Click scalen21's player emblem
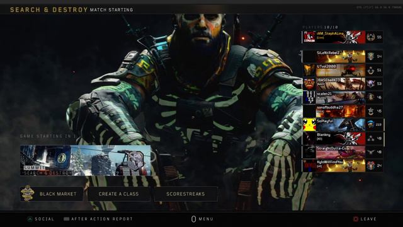 (309, 97)
